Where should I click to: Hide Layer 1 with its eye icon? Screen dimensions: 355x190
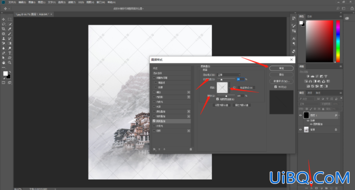(301, 115)
